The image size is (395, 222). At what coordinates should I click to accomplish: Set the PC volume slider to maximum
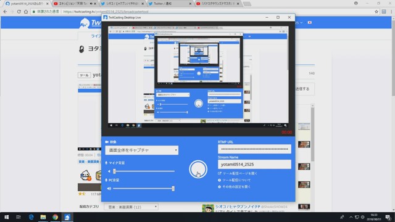pyautogui.click(x=173, y=189)
